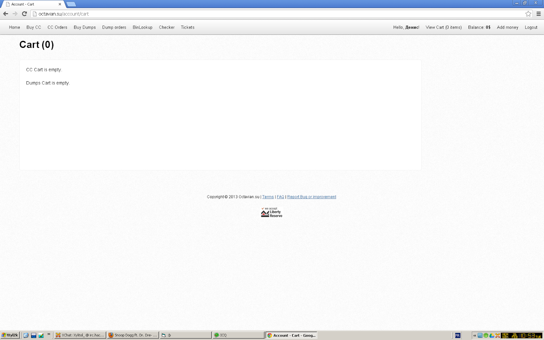The image size is (544, 340).
Task: Select Buy Dumps in navigation
Action: point(85,27)
